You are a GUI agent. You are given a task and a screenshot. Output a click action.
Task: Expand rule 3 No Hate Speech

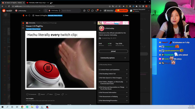pyautogui.click(x=113, y=78)
